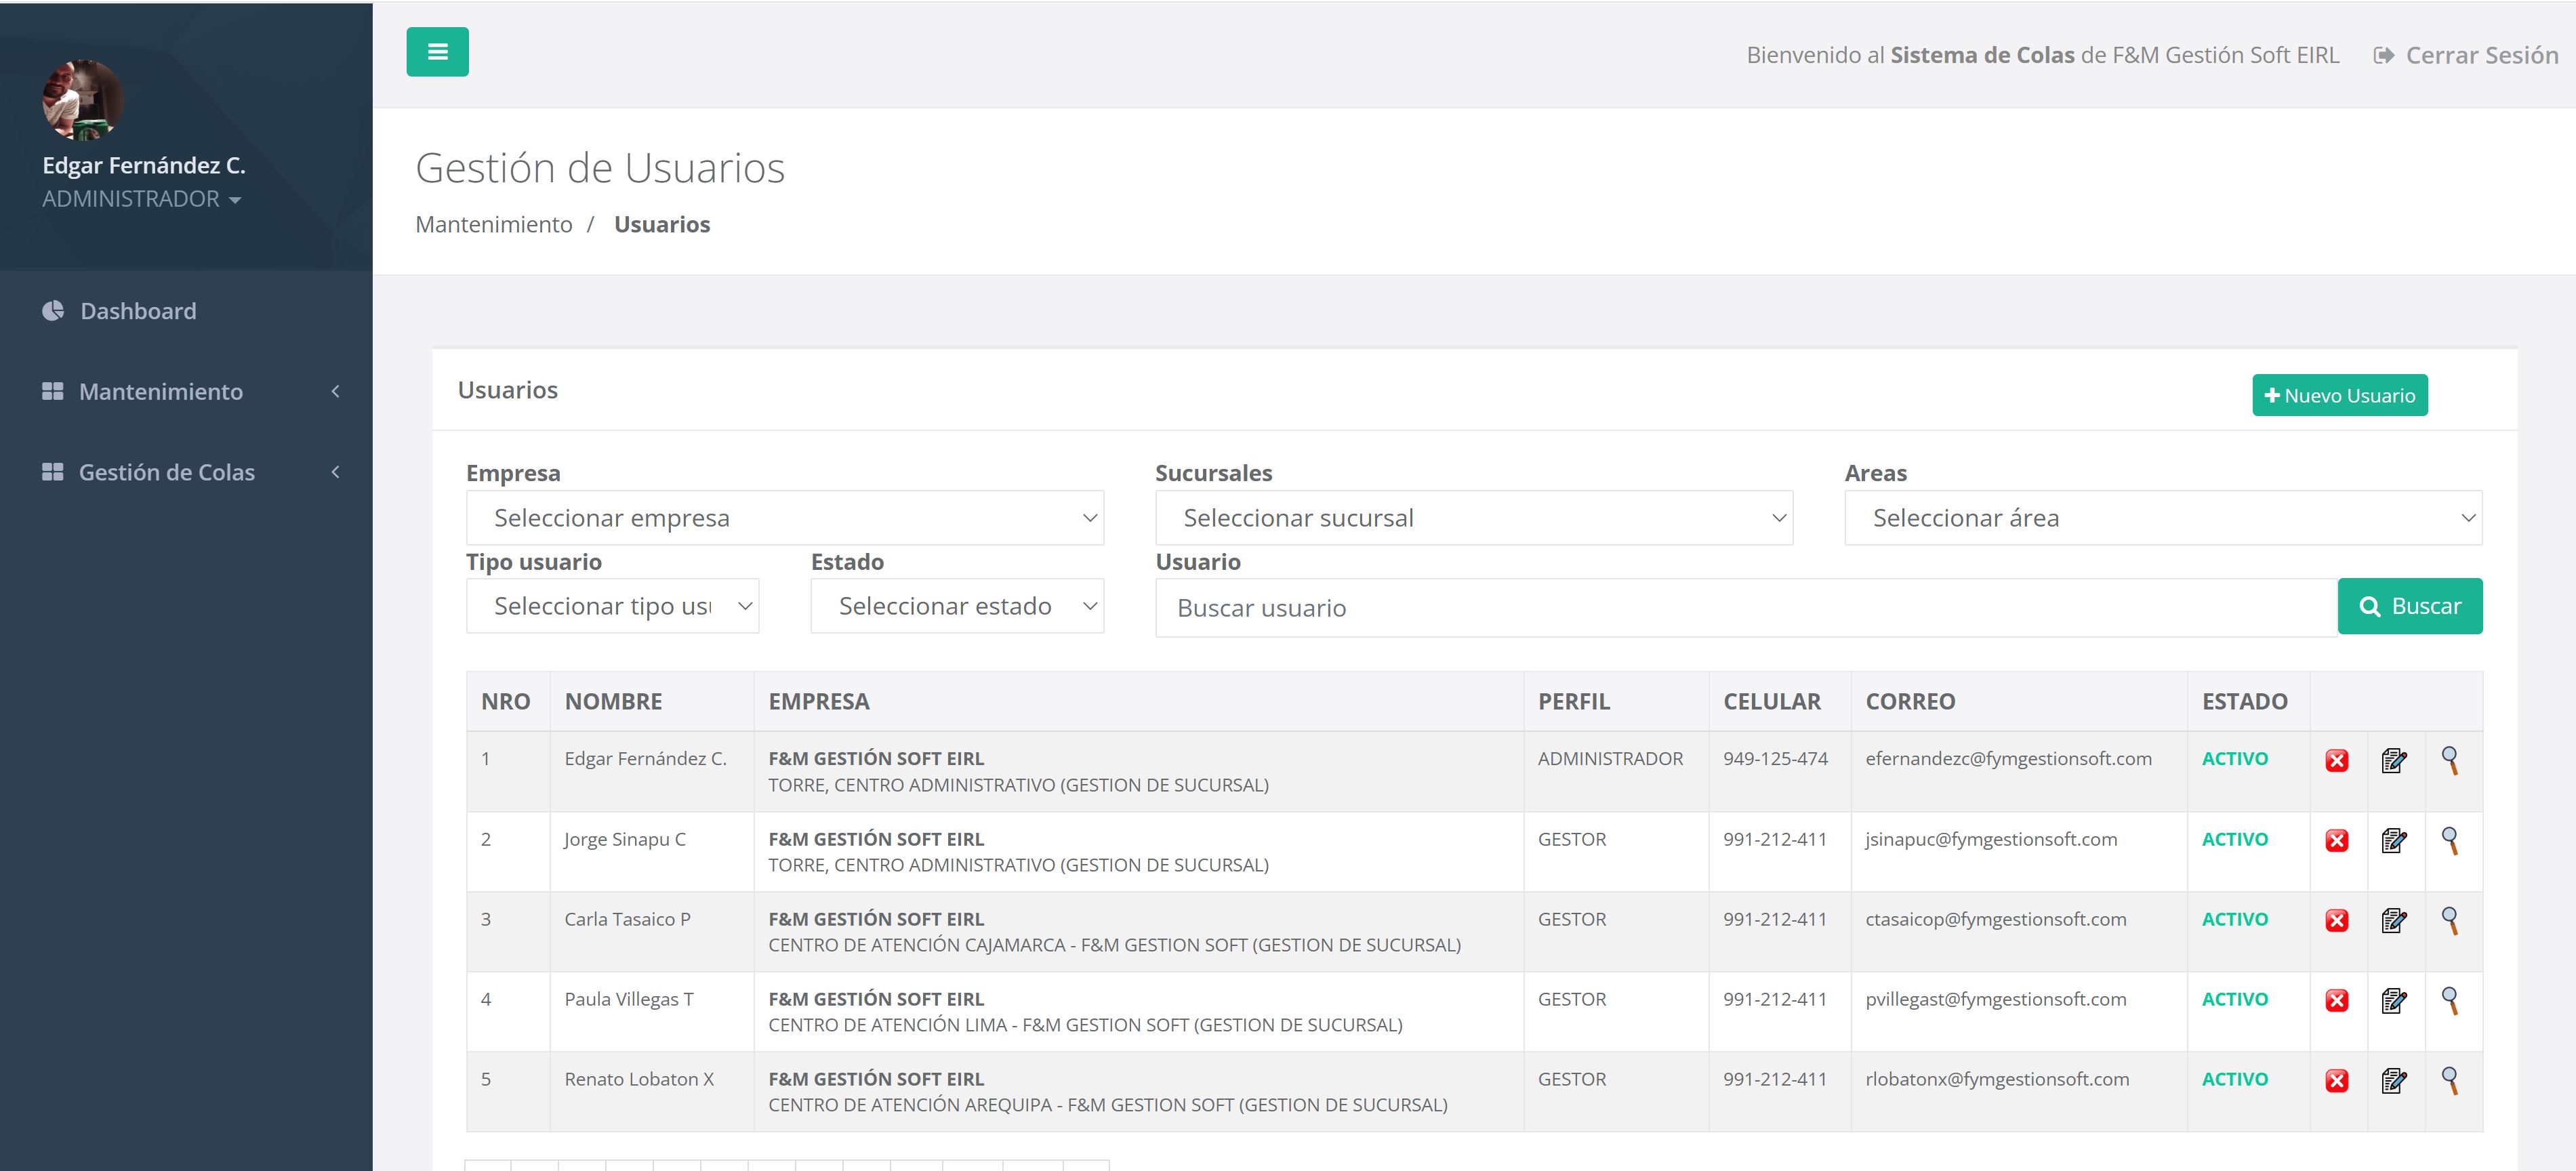The width and height of the screenshot is (2576, 1171).
Task: Open the Seleccionar empresa dropdown
Action: tap(784, 518)
